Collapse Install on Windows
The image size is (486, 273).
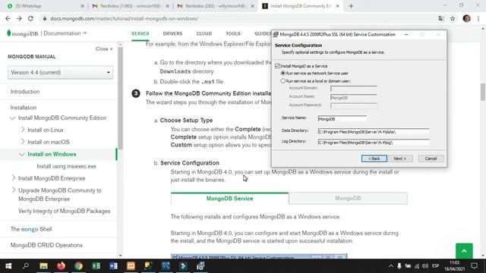coord(22,154)
